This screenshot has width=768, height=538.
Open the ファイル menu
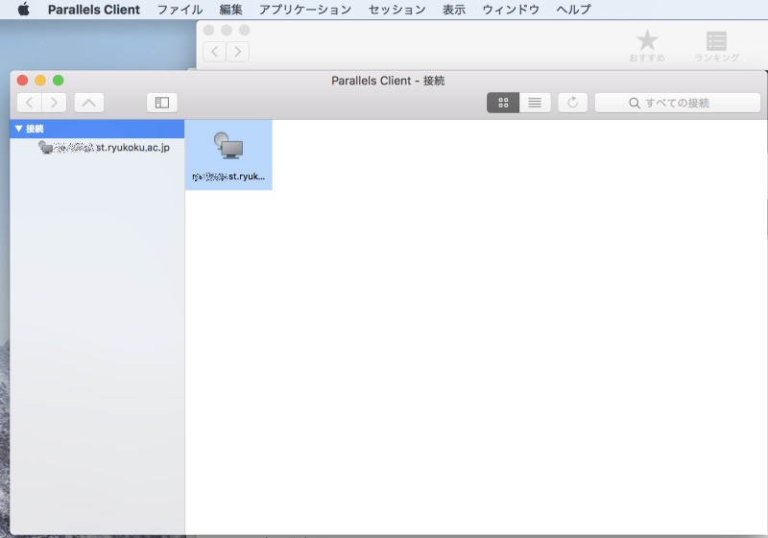180,10
